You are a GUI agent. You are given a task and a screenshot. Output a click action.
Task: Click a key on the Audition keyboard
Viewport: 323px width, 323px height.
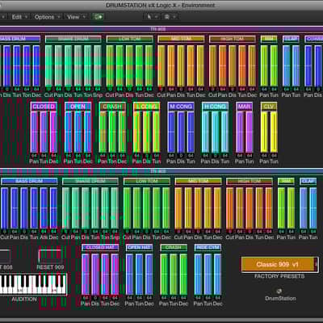click(33, 284)
